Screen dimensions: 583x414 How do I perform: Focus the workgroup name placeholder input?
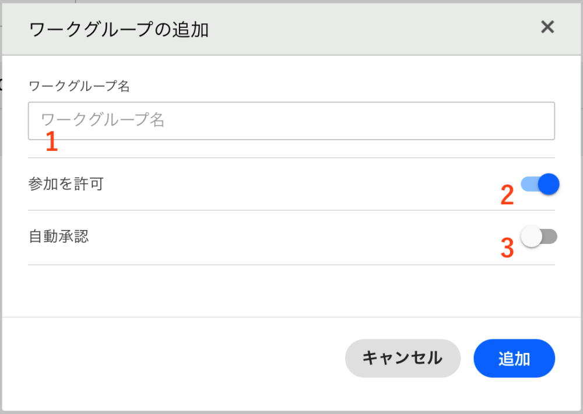(x=291, y=121)
